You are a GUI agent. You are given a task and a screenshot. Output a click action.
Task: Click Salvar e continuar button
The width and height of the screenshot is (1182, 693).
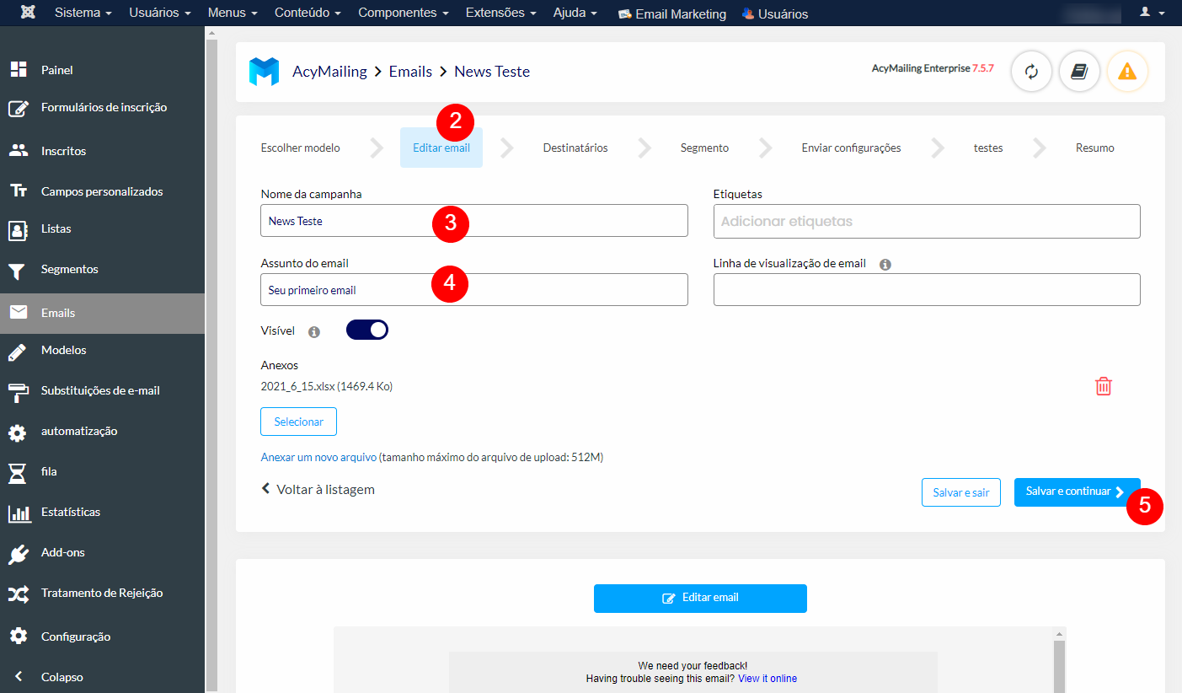(1071, 492)
